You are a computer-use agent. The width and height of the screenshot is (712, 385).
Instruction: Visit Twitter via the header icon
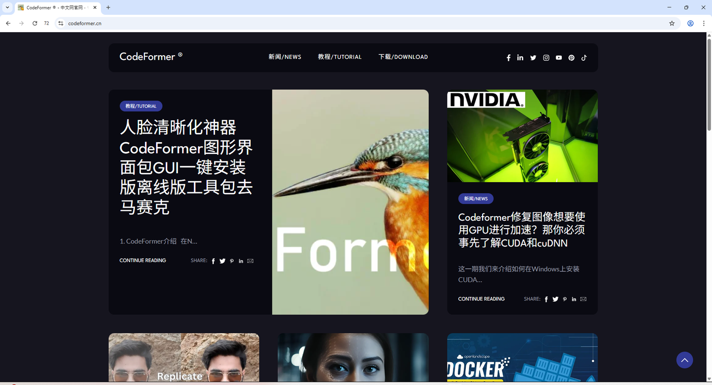533,58
